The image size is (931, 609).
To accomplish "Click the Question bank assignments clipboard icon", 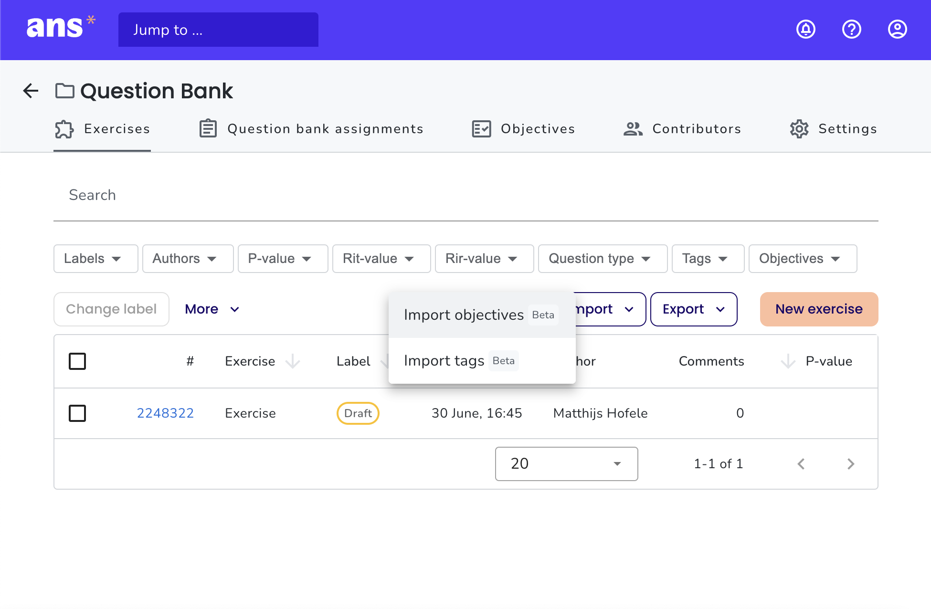I will [x=208, y=129].
